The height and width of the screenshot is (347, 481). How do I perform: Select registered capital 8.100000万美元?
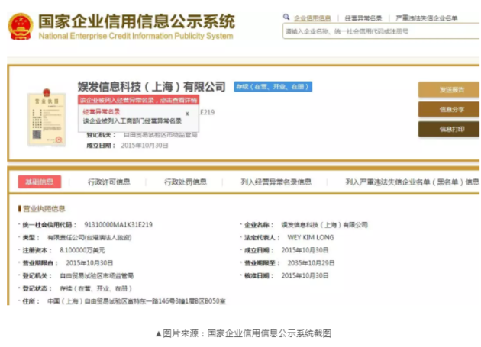82,250
